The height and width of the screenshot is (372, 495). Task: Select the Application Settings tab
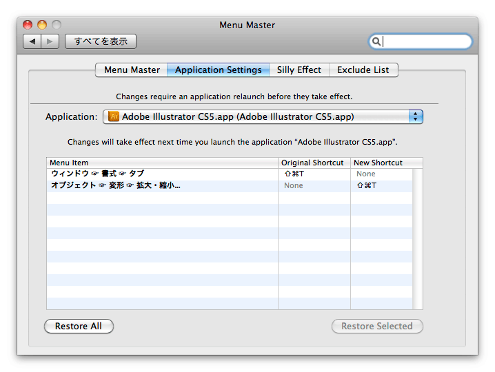(x=218, y=70)
